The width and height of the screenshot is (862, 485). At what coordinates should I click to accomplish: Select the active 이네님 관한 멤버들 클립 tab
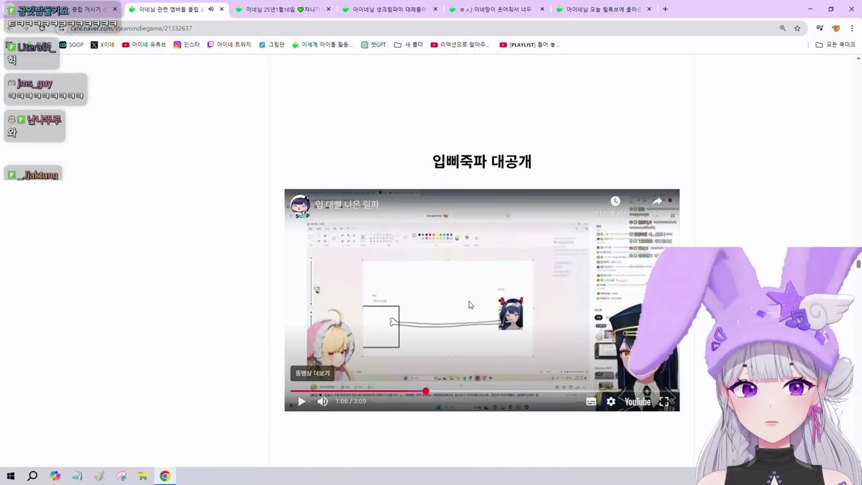coord(172,9)
